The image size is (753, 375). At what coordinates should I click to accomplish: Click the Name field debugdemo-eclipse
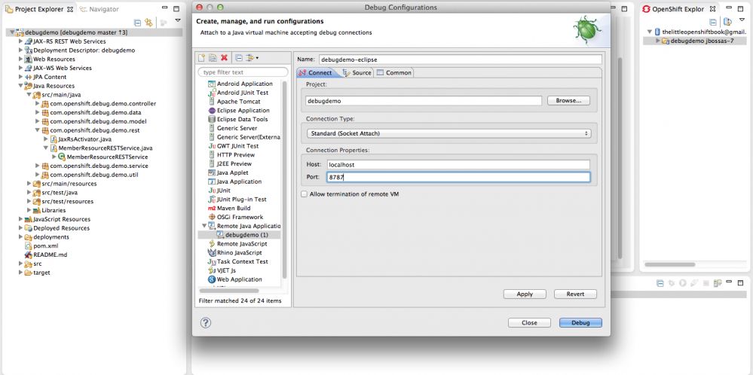click(x=460, y=59)
